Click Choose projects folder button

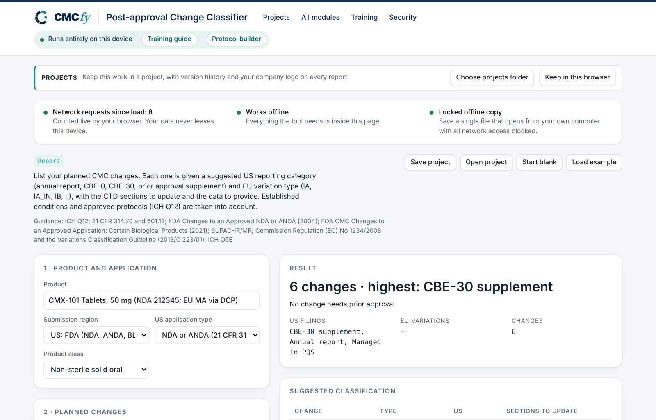pos(492,78)
